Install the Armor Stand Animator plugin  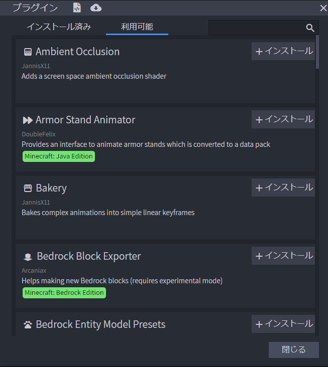284,119
